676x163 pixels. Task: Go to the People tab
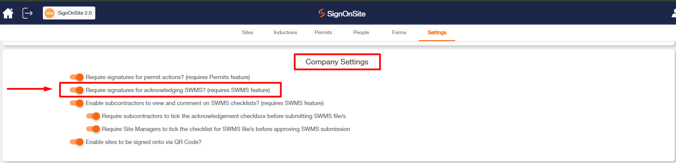(x=361, y=32)
